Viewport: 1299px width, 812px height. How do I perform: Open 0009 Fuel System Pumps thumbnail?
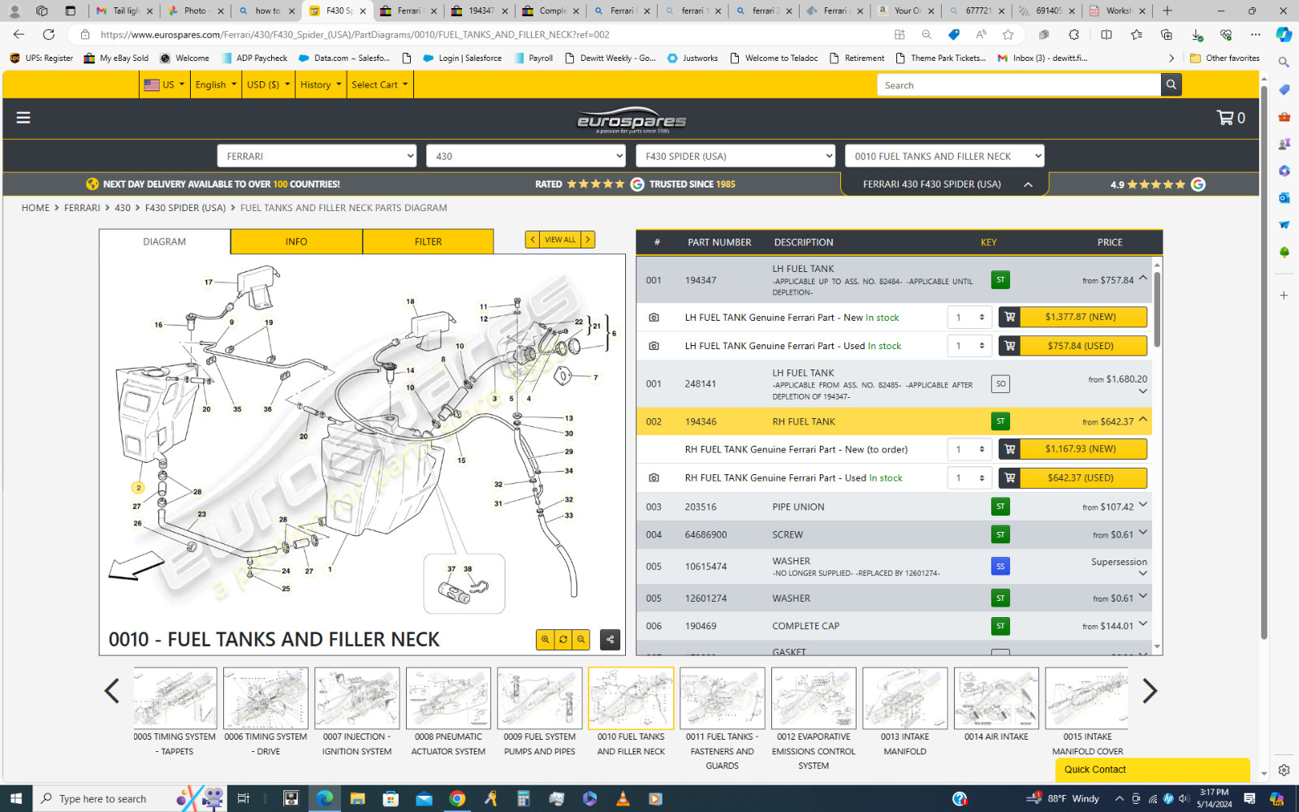(540, 698)
